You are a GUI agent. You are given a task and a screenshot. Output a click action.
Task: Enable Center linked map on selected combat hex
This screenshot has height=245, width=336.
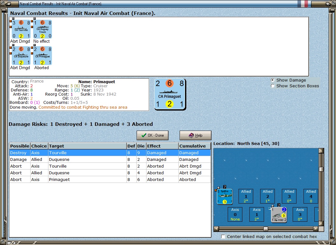tap(223, 236)
